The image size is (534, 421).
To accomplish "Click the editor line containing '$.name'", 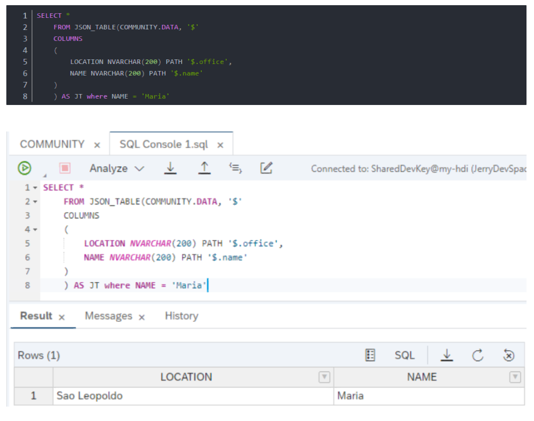I will (166, 258).
